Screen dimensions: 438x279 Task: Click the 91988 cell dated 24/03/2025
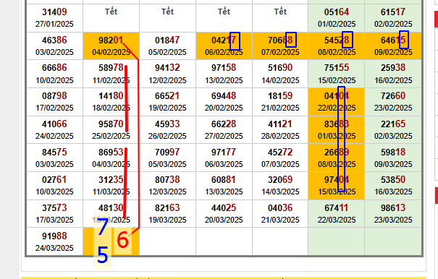(55, 241)
